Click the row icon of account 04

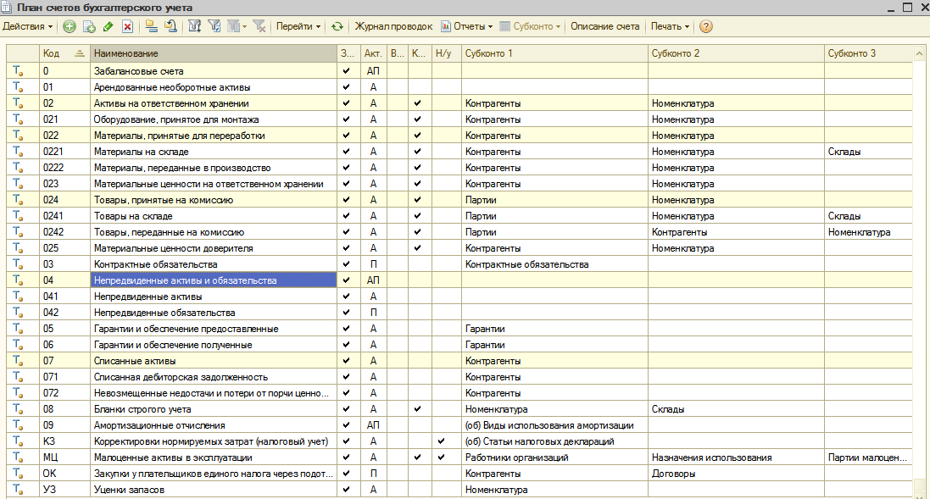(x=19, y=280)
